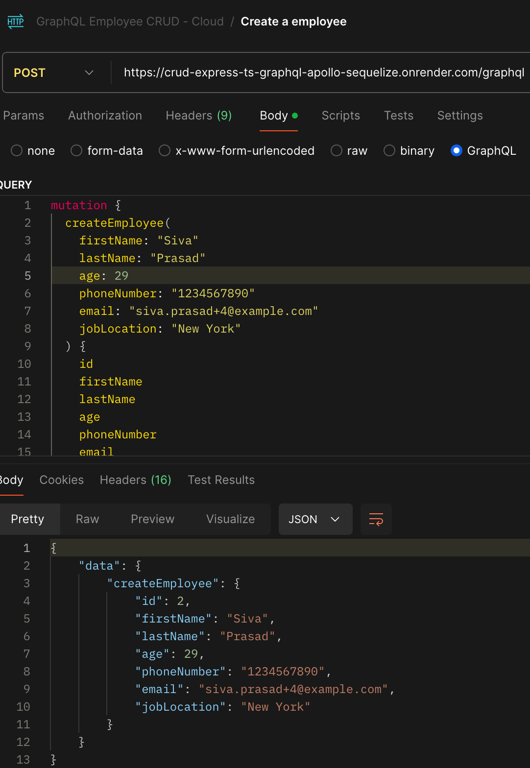Click the phoneNumber: "1234567890" query line
The image size is (530, 768).
point(167,293)
